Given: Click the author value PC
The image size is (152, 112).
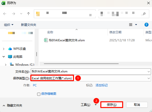Looking at the screenshot, I should click(35, 85).
